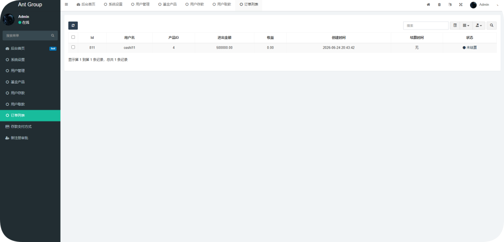
Task: Switch to the 系统设置 top tab
Action: click(113, 4)
